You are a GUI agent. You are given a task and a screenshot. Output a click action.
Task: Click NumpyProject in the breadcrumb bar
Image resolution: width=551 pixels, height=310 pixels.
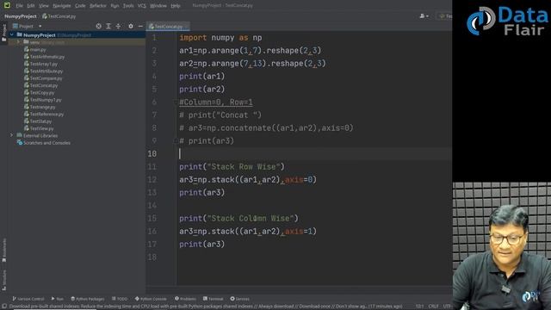21,16
